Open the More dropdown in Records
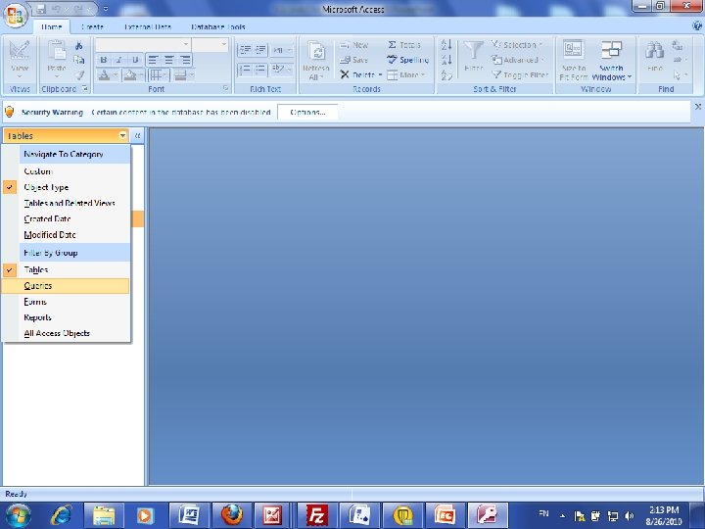This screenshot has height=529, width=705. [406, 74]
